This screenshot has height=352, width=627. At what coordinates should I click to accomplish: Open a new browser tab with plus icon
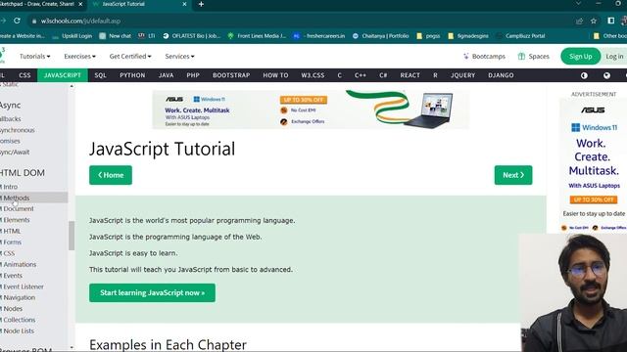coord(201,4)
